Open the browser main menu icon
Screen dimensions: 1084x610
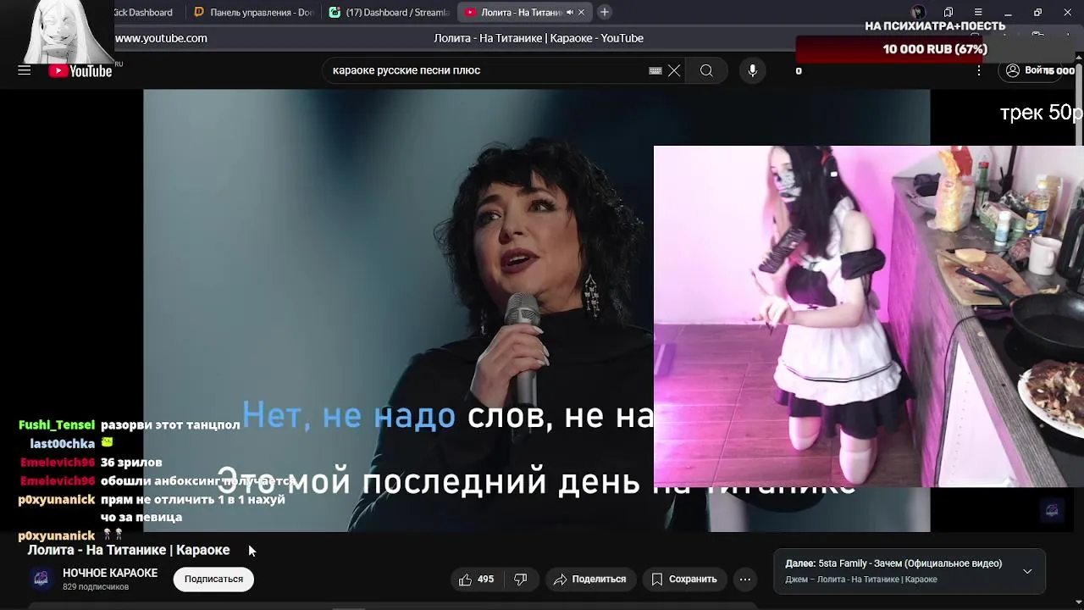pos(978,12)
